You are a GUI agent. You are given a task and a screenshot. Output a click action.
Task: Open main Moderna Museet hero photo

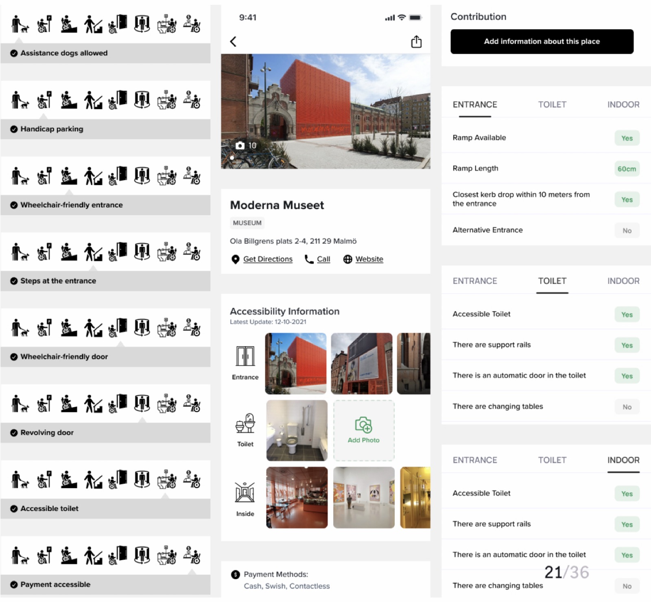coord(325,111)
